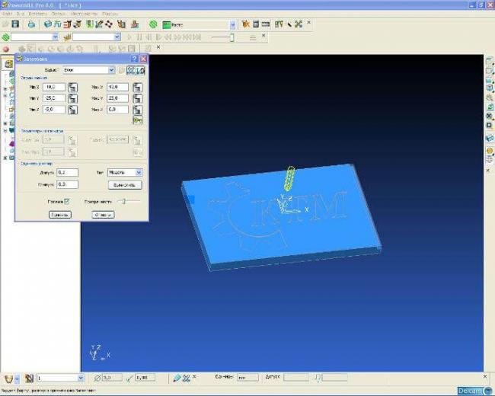Click the printer icon in main toolbar
This screenshot has height=396, width=495.
click(x=31, y=24)
